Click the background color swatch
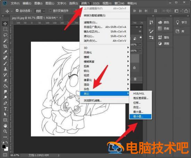The image size is (191, 158). tap(7, 149)
